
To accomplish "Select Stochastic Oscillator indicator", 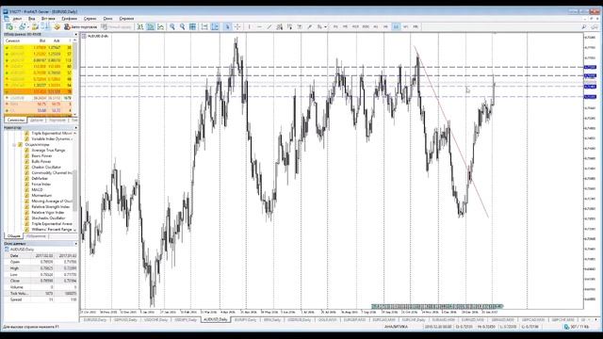I will click(x=48, y=218).
